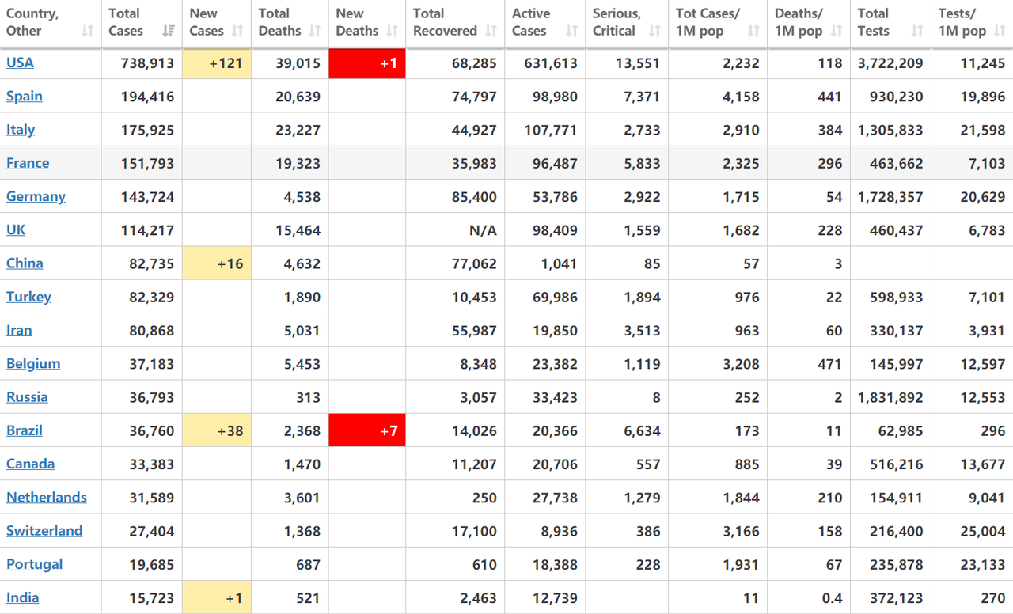
Task: Sort by Total Tests arrow icon
Action: coord(917,31)
